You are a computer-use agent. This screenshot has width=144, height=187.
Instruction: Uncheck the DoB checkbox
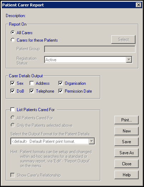pos(12,91)
